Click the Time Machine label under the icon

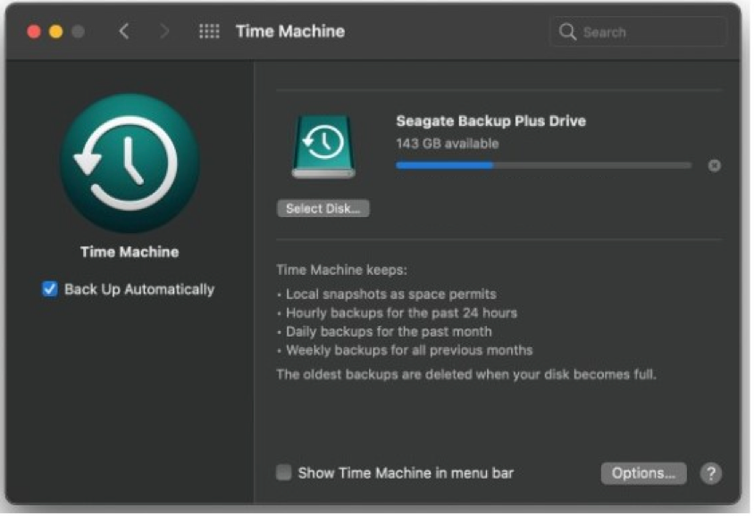click(x=130, y=252)
